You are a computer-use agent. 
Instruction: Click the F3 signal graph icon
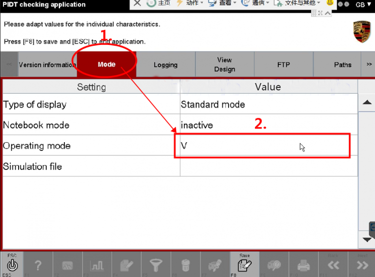click(x=97, y=265)
